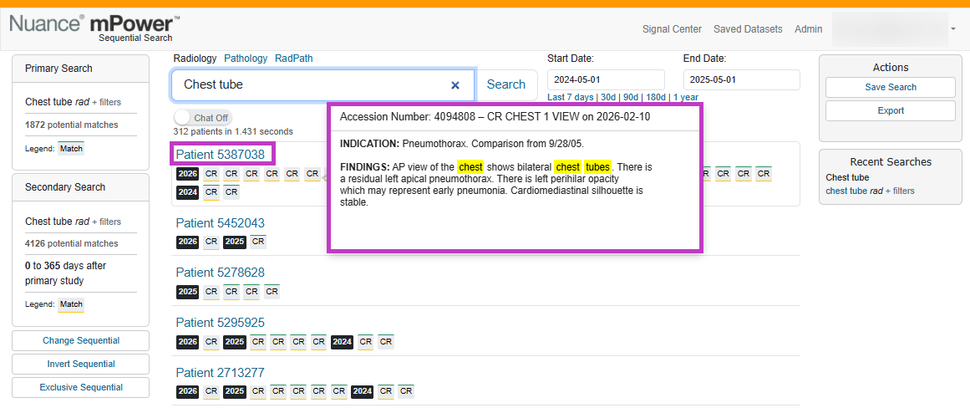This screenshot has height=408, width=970.
Task: Click the End Date field
Action: click(x=741, y=80)
